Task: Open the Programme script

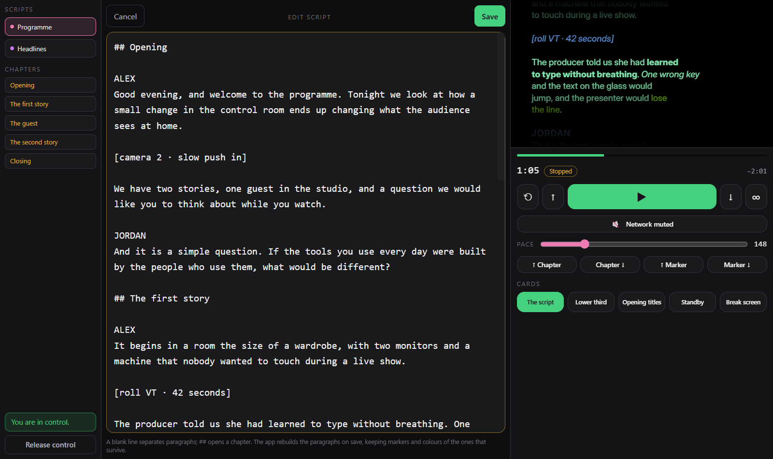Action: [x=50, y=27]
